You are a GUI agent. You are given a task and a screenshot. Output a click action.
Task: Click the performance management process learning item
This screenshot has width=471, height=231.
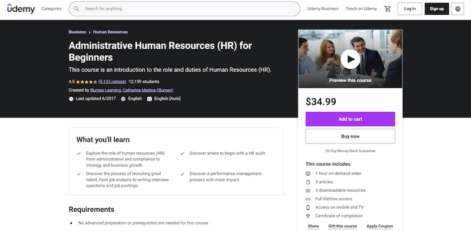point(225,177)
